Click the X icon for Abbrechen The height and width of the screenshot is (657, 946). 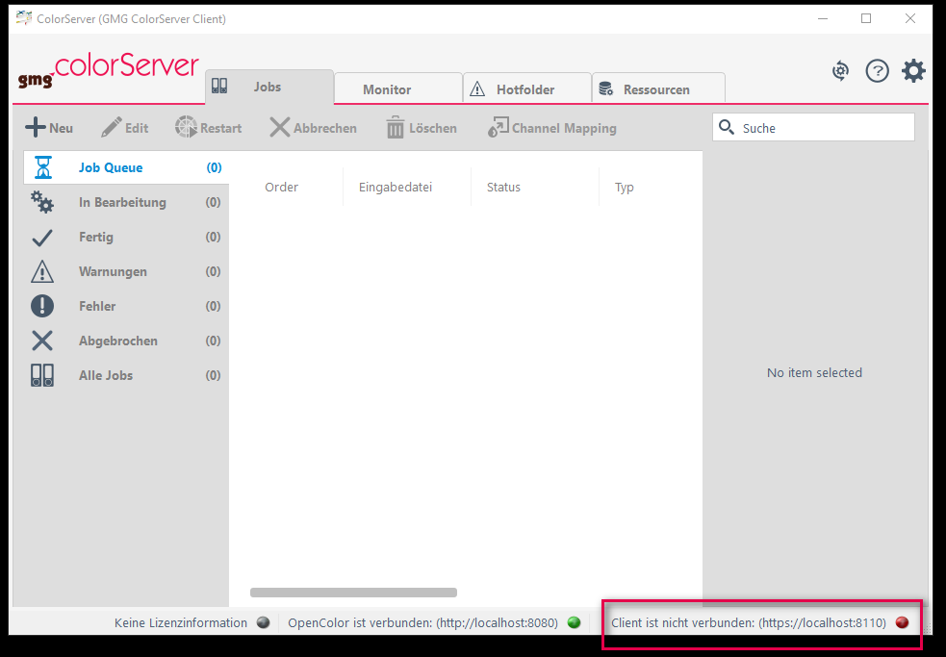point(279,127)
